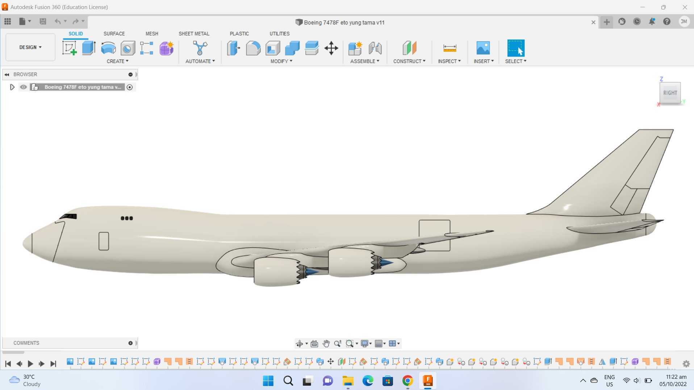This screenshot has height=390, width=694.
Task: Select the Rectangular Pattern tool
Action: pyautogui.click(x=147, y=48)
